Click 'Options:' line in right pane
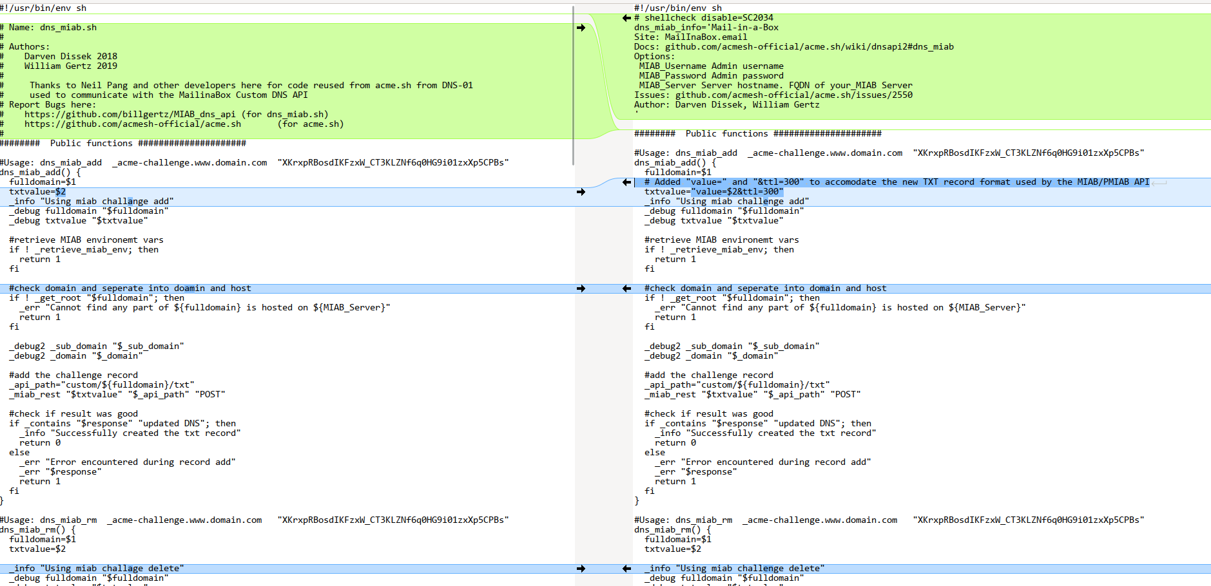Viewport: 1211px width, 586px height. click(x=655, y=57)
